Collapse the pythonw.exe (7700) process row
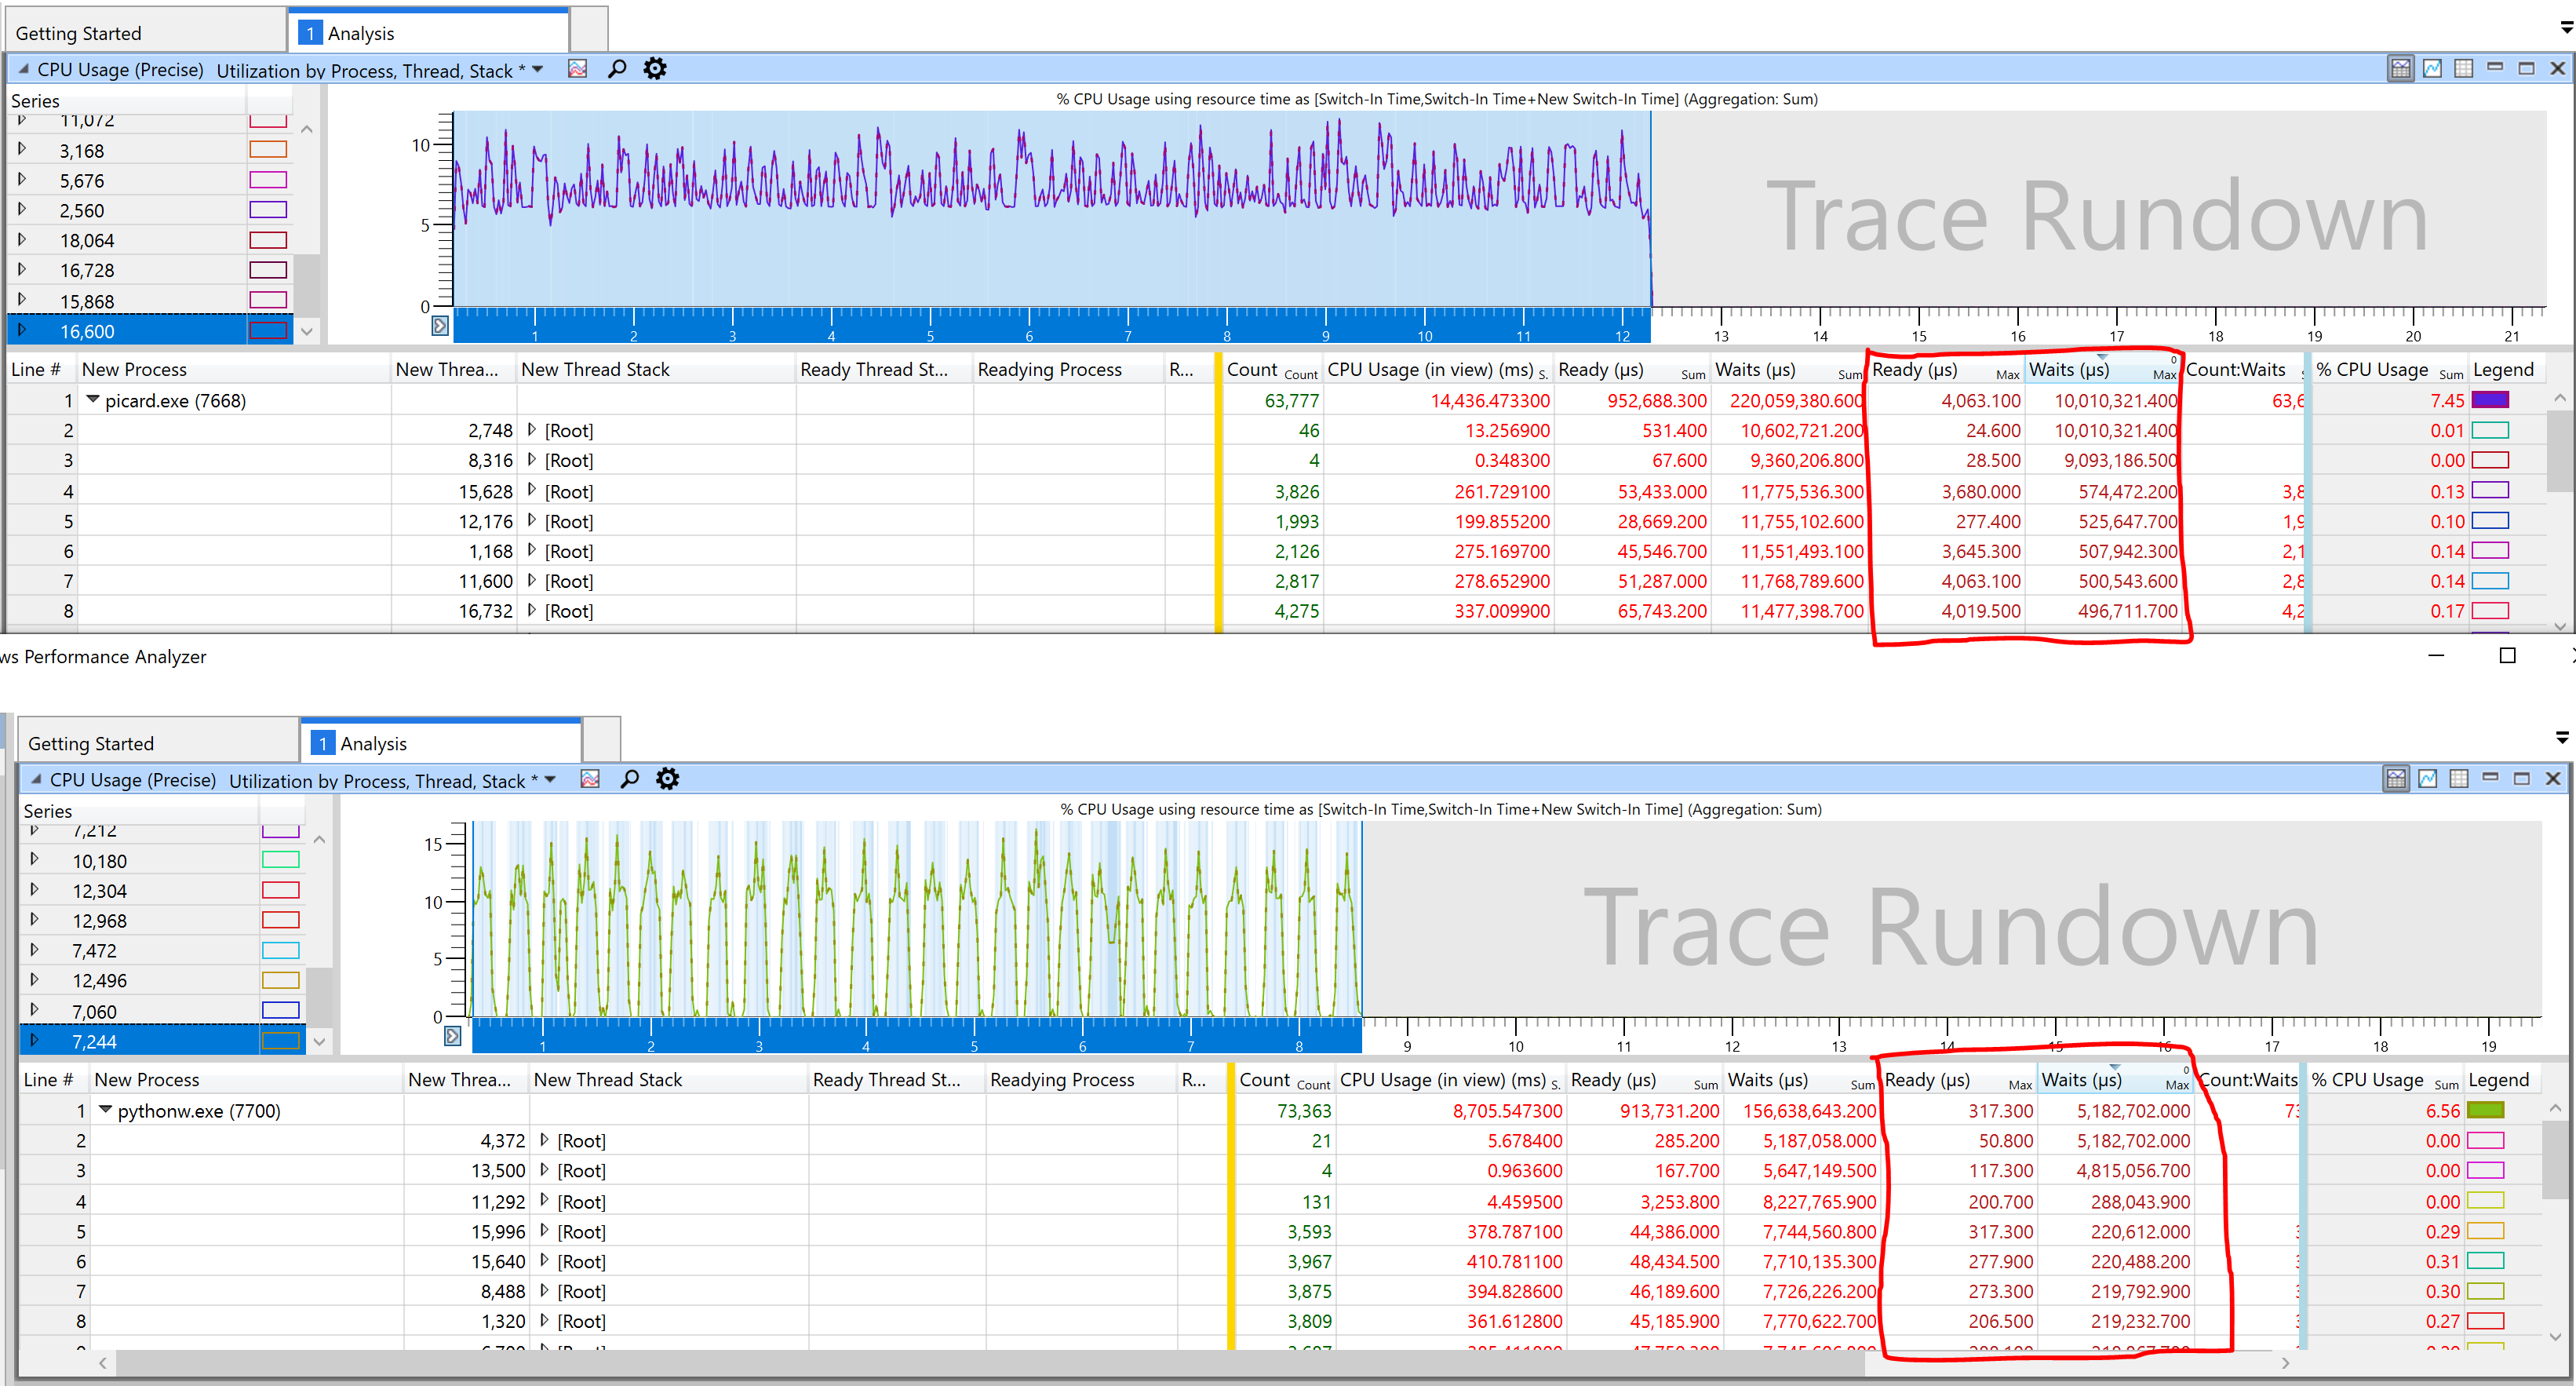 (106, 1110)
